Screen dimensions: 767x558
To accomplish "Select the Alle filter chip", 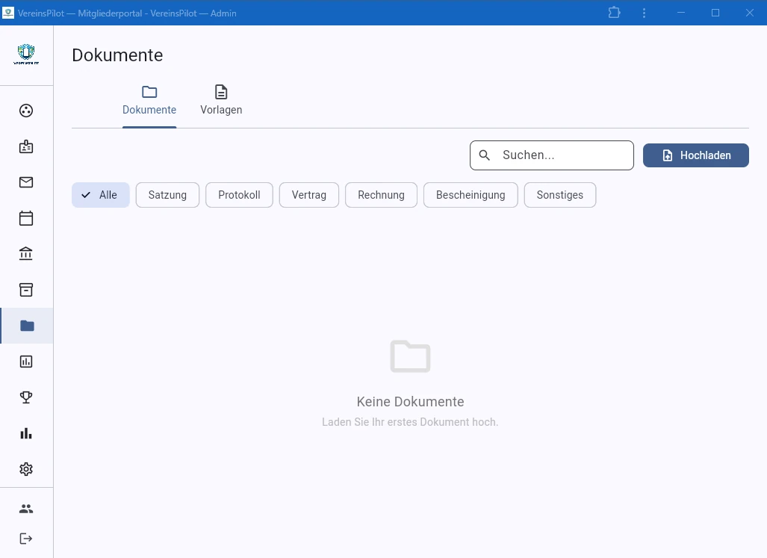I will pos(101,195).
